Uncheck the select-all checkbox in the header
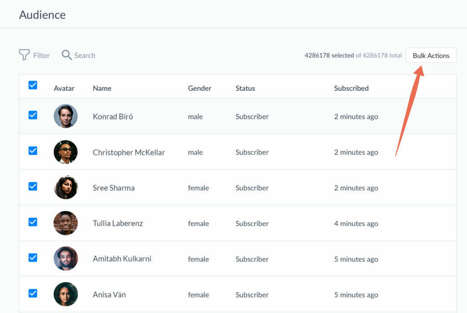 click(x=33, y=85)
